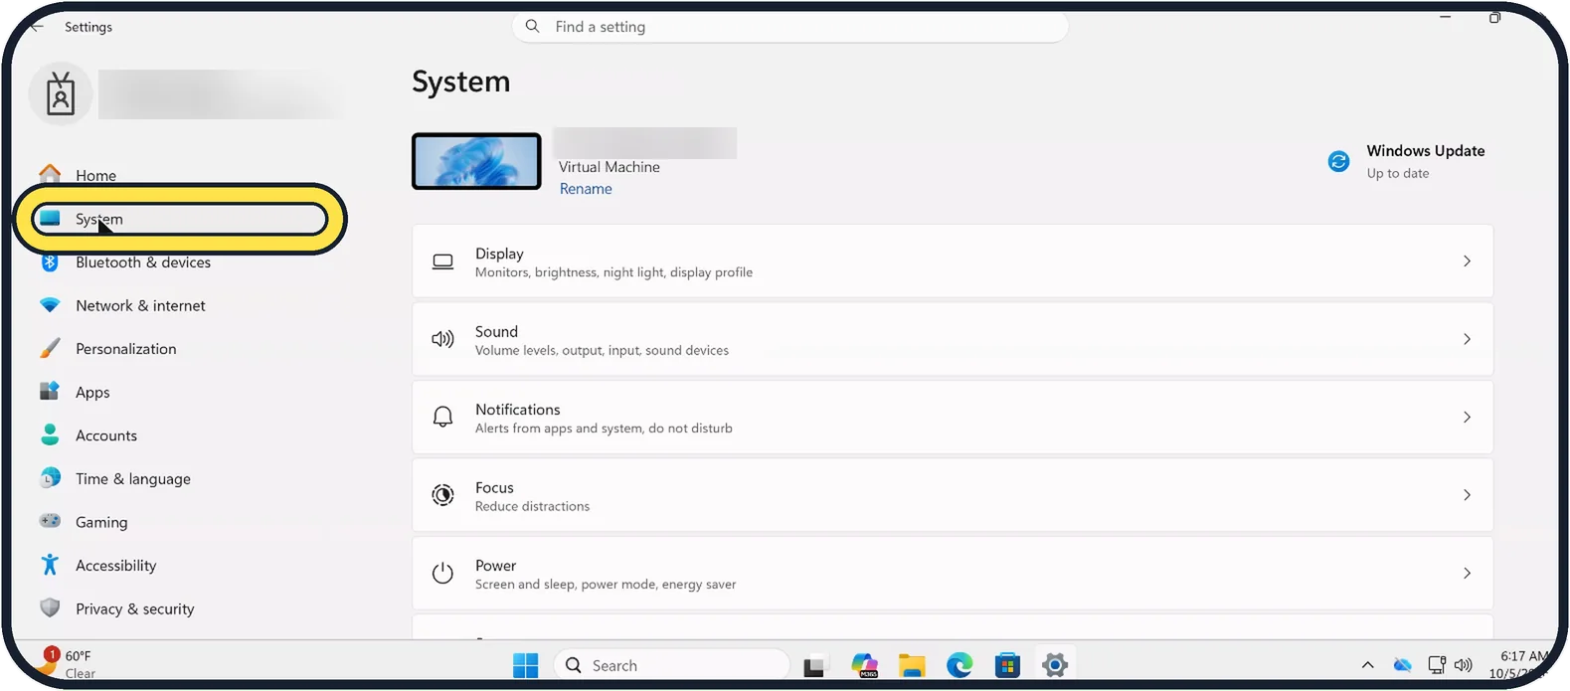1570x691 pixels.
Task: Open Microsoft Store from taskbar
Action: click(1007, 665)
